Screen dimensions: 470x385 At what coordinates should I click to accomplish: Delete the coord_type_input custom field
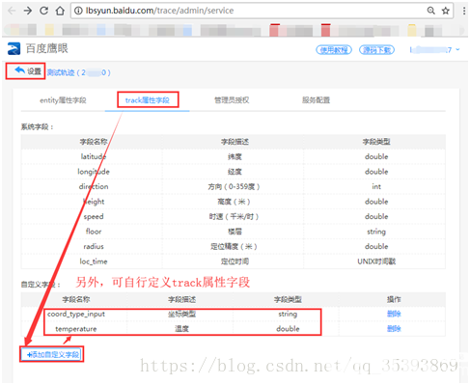click(394, 314)
